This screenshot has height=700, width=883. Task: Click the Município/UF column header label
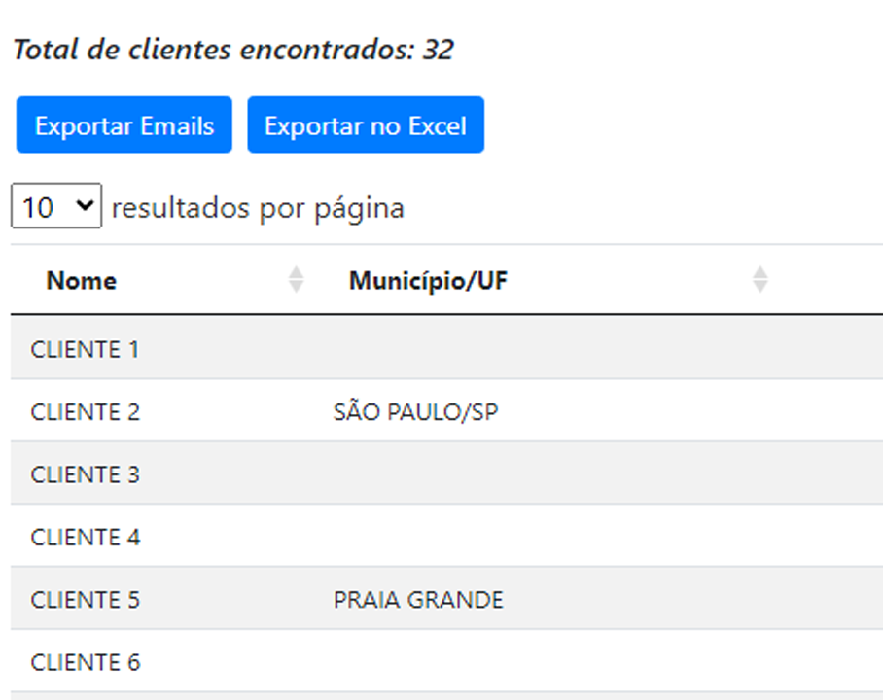(x=428, y=281)
